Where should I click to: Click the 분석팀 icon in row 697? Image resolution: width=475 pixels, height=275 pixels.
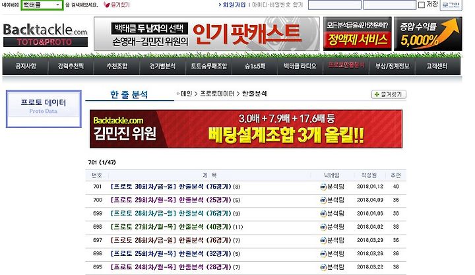(323, 241)
